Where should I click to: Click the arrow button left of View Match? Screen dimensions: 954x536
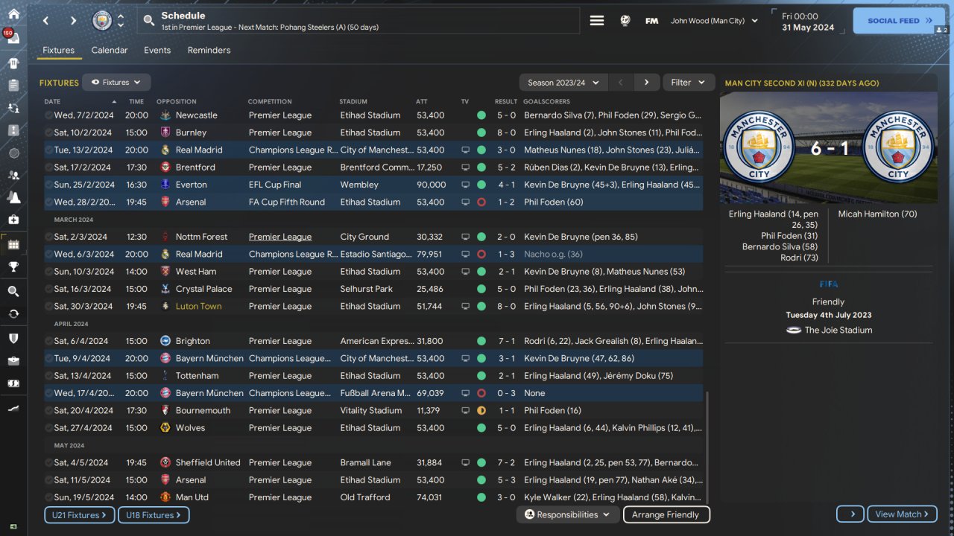850,514
